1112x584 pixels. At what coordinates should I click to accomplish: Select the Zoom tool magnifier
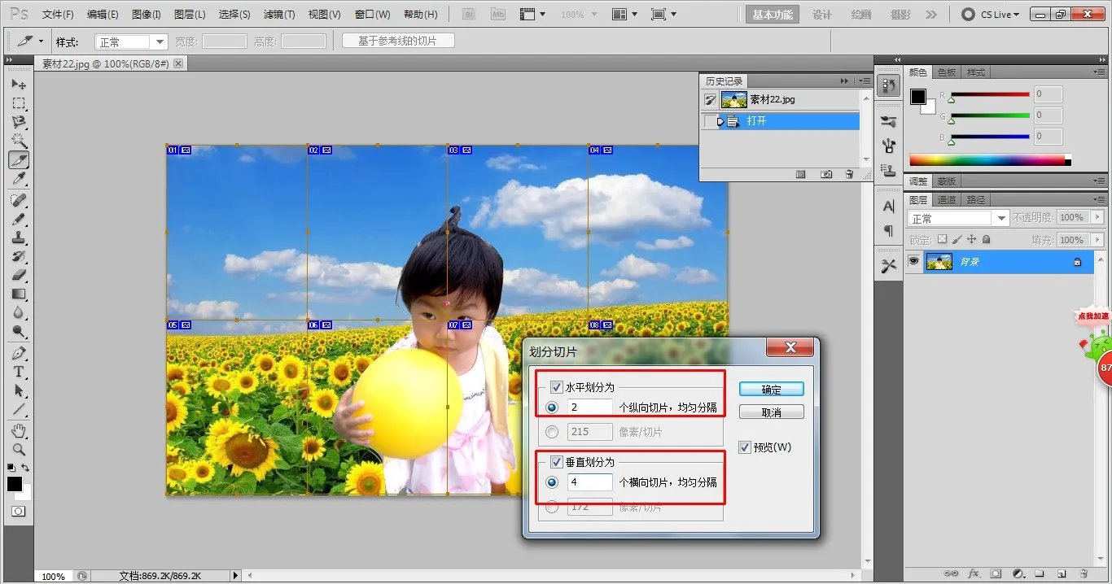(x=19, y=449)
